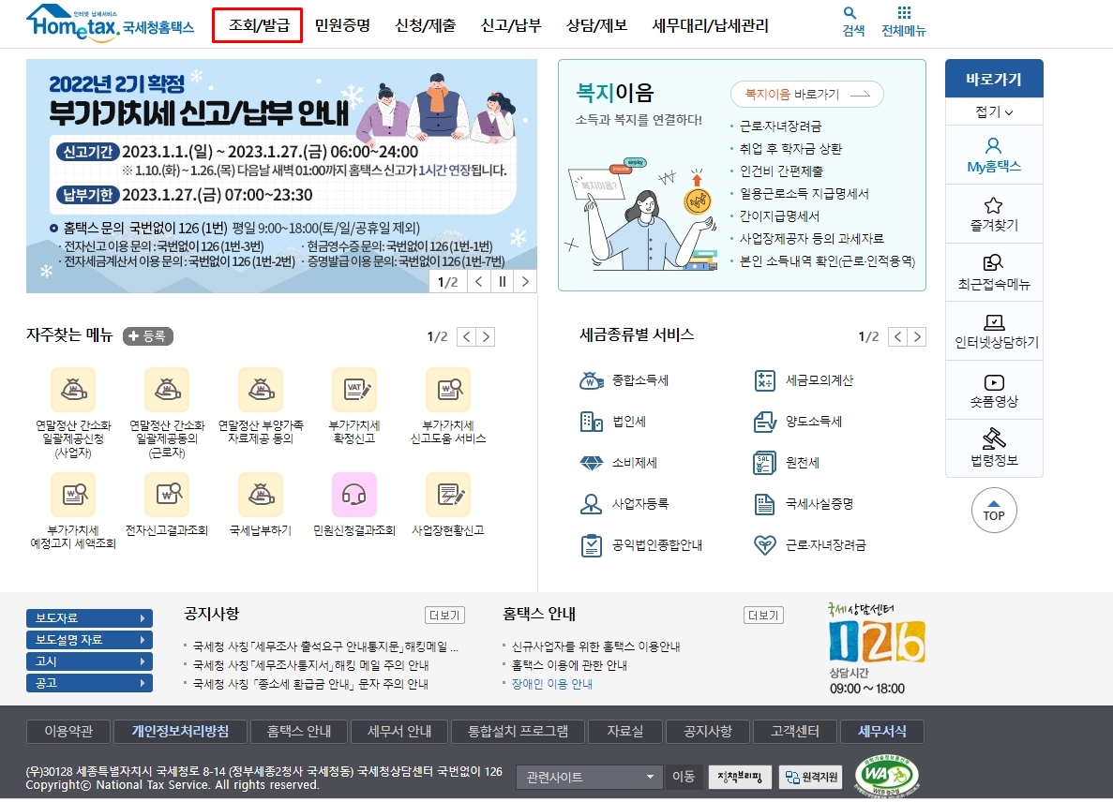
Task: Open the 상담/제보 menu
Action: click(597, 25)
